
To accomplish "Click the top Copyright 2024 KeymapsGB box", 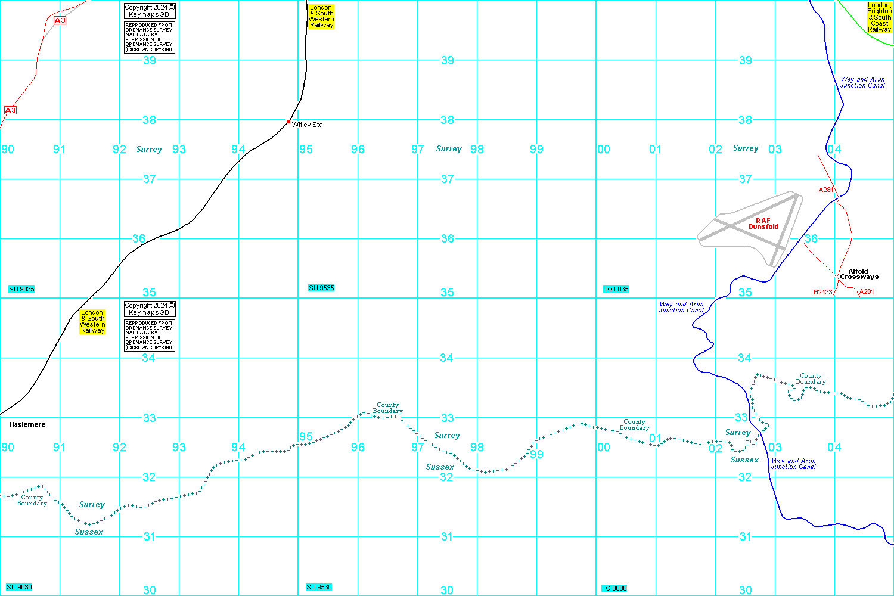I will coord(150,11).
